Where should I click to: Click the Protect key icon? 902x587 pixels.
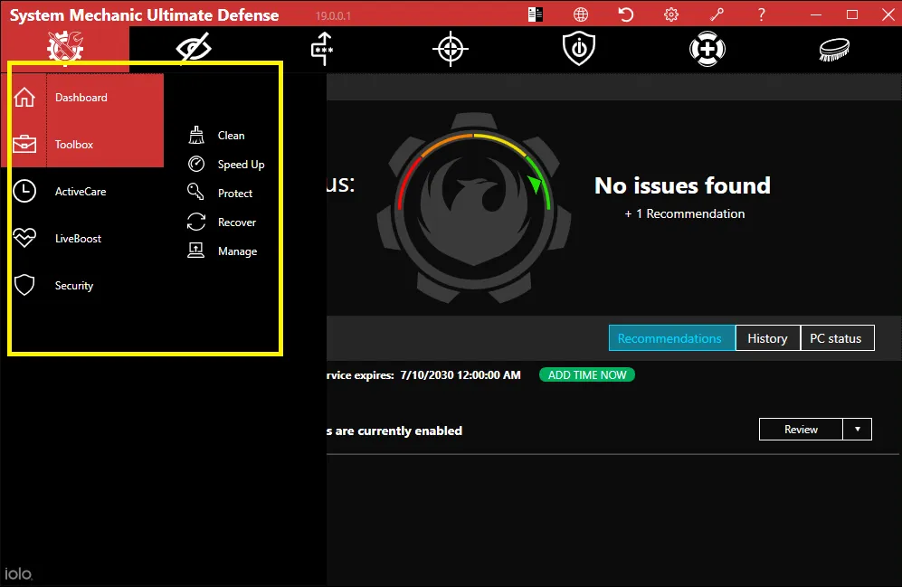(x=195, y=192)
